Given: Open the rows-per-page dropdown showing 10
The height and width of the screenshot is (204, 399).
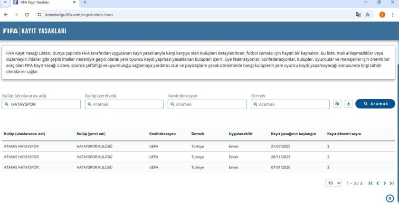Looking at the screenshot, I should click(x=333, y=183).
